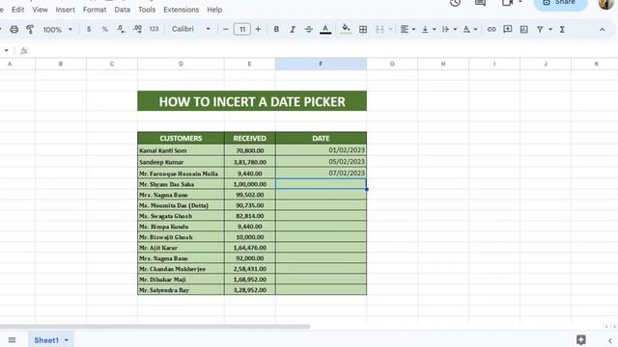Click the font size field
The width and height of the screenshot is (618, 347).
point(242,30)
